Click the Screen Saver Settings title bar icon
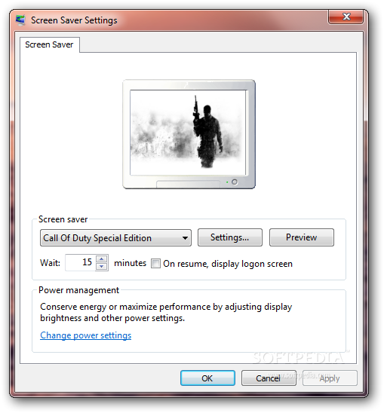 [20, 20]
